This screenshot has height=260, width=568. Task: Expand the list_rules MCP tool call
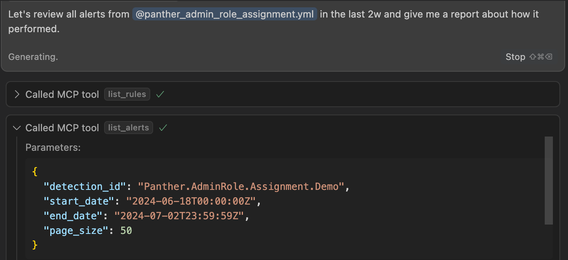(17, 94)
